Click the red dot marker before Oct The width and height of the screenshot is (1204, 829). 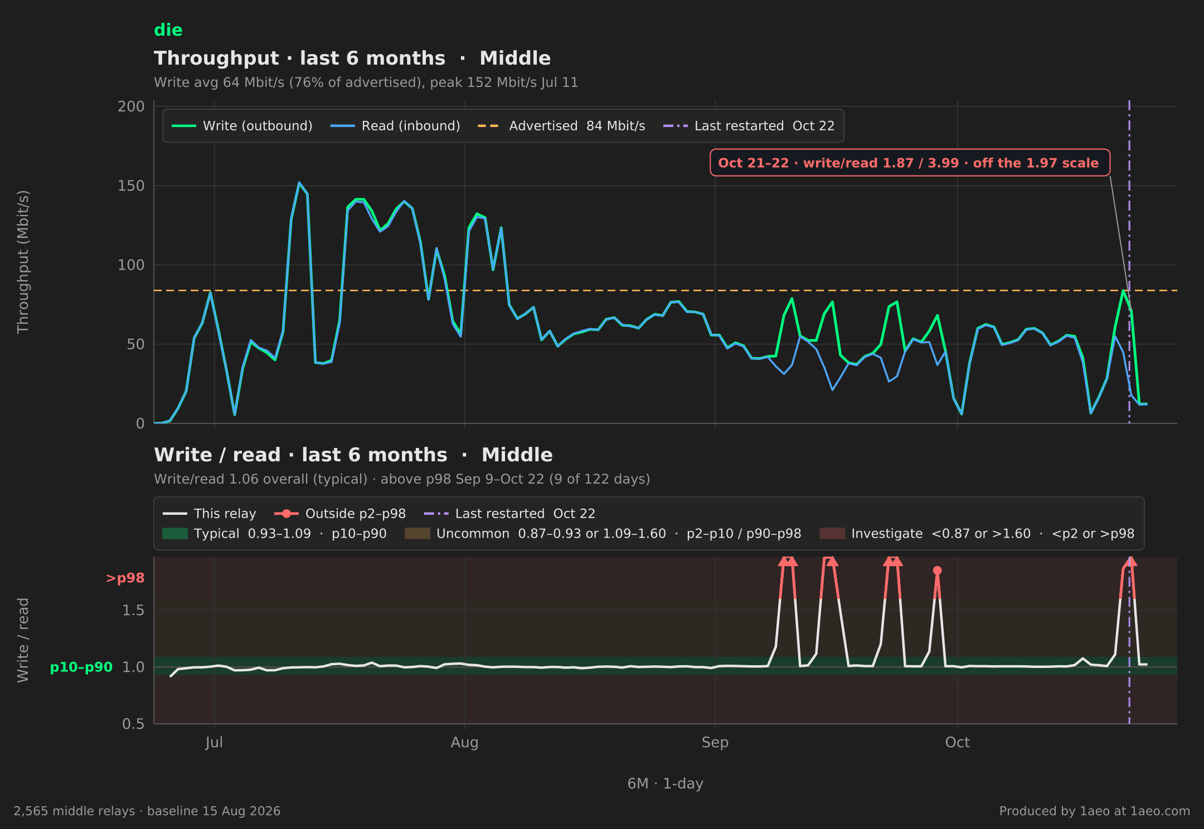(x=937, y=570)
